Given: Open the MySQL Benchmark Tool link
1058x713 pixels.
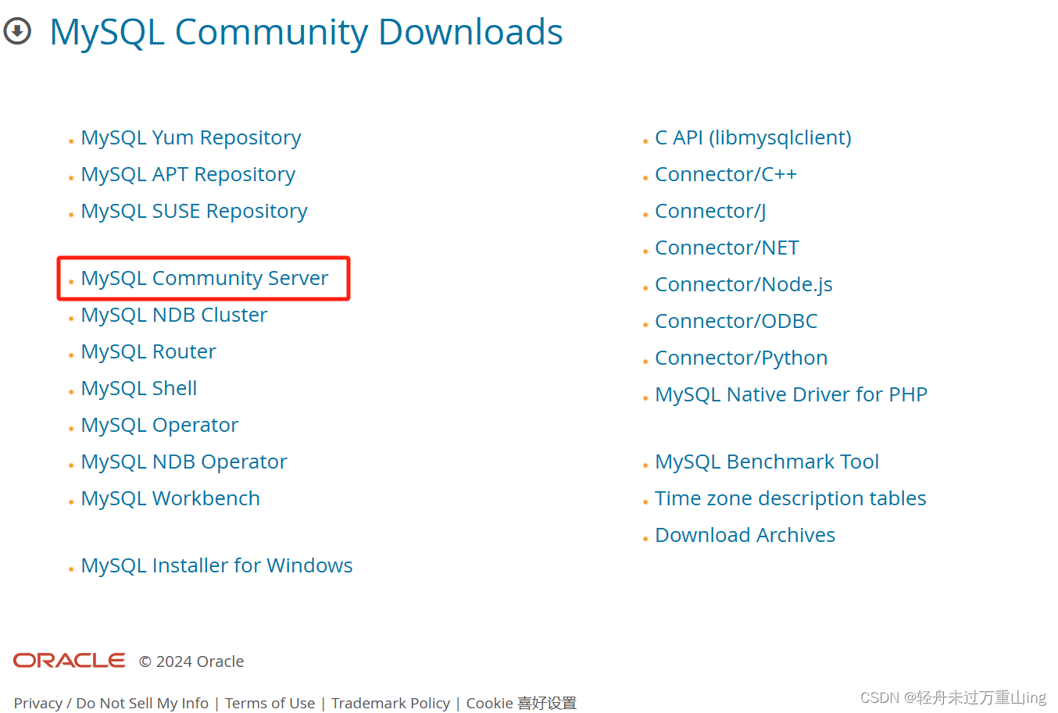Looking at the screenshot, I should (767, 462).
